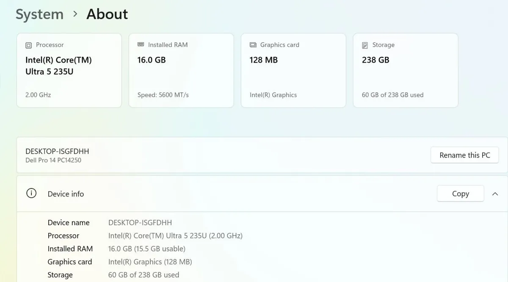Click the About breadcrumb title
The width and height of the screenshot is (508, 282).
click(107, 14)
